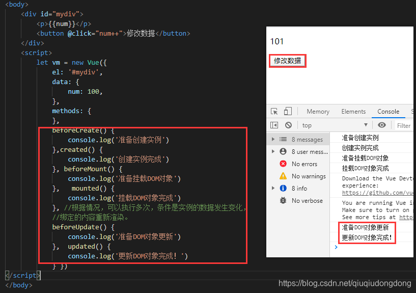Click the 'let vm = new Vue({' code line
The width and height of the screenshot is (416, 293).
(x=72, y=63)
